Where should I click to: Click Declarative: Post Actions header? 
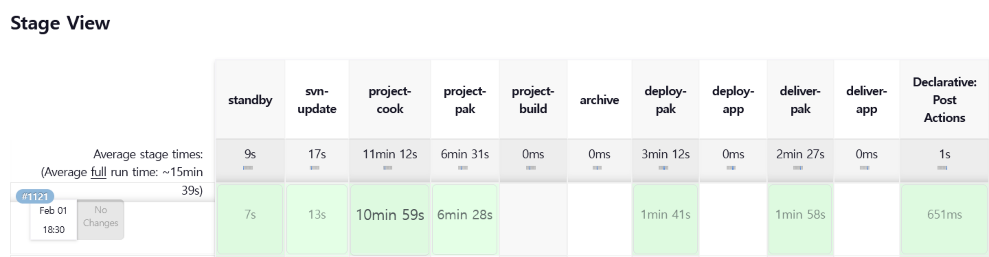[944, 100]
